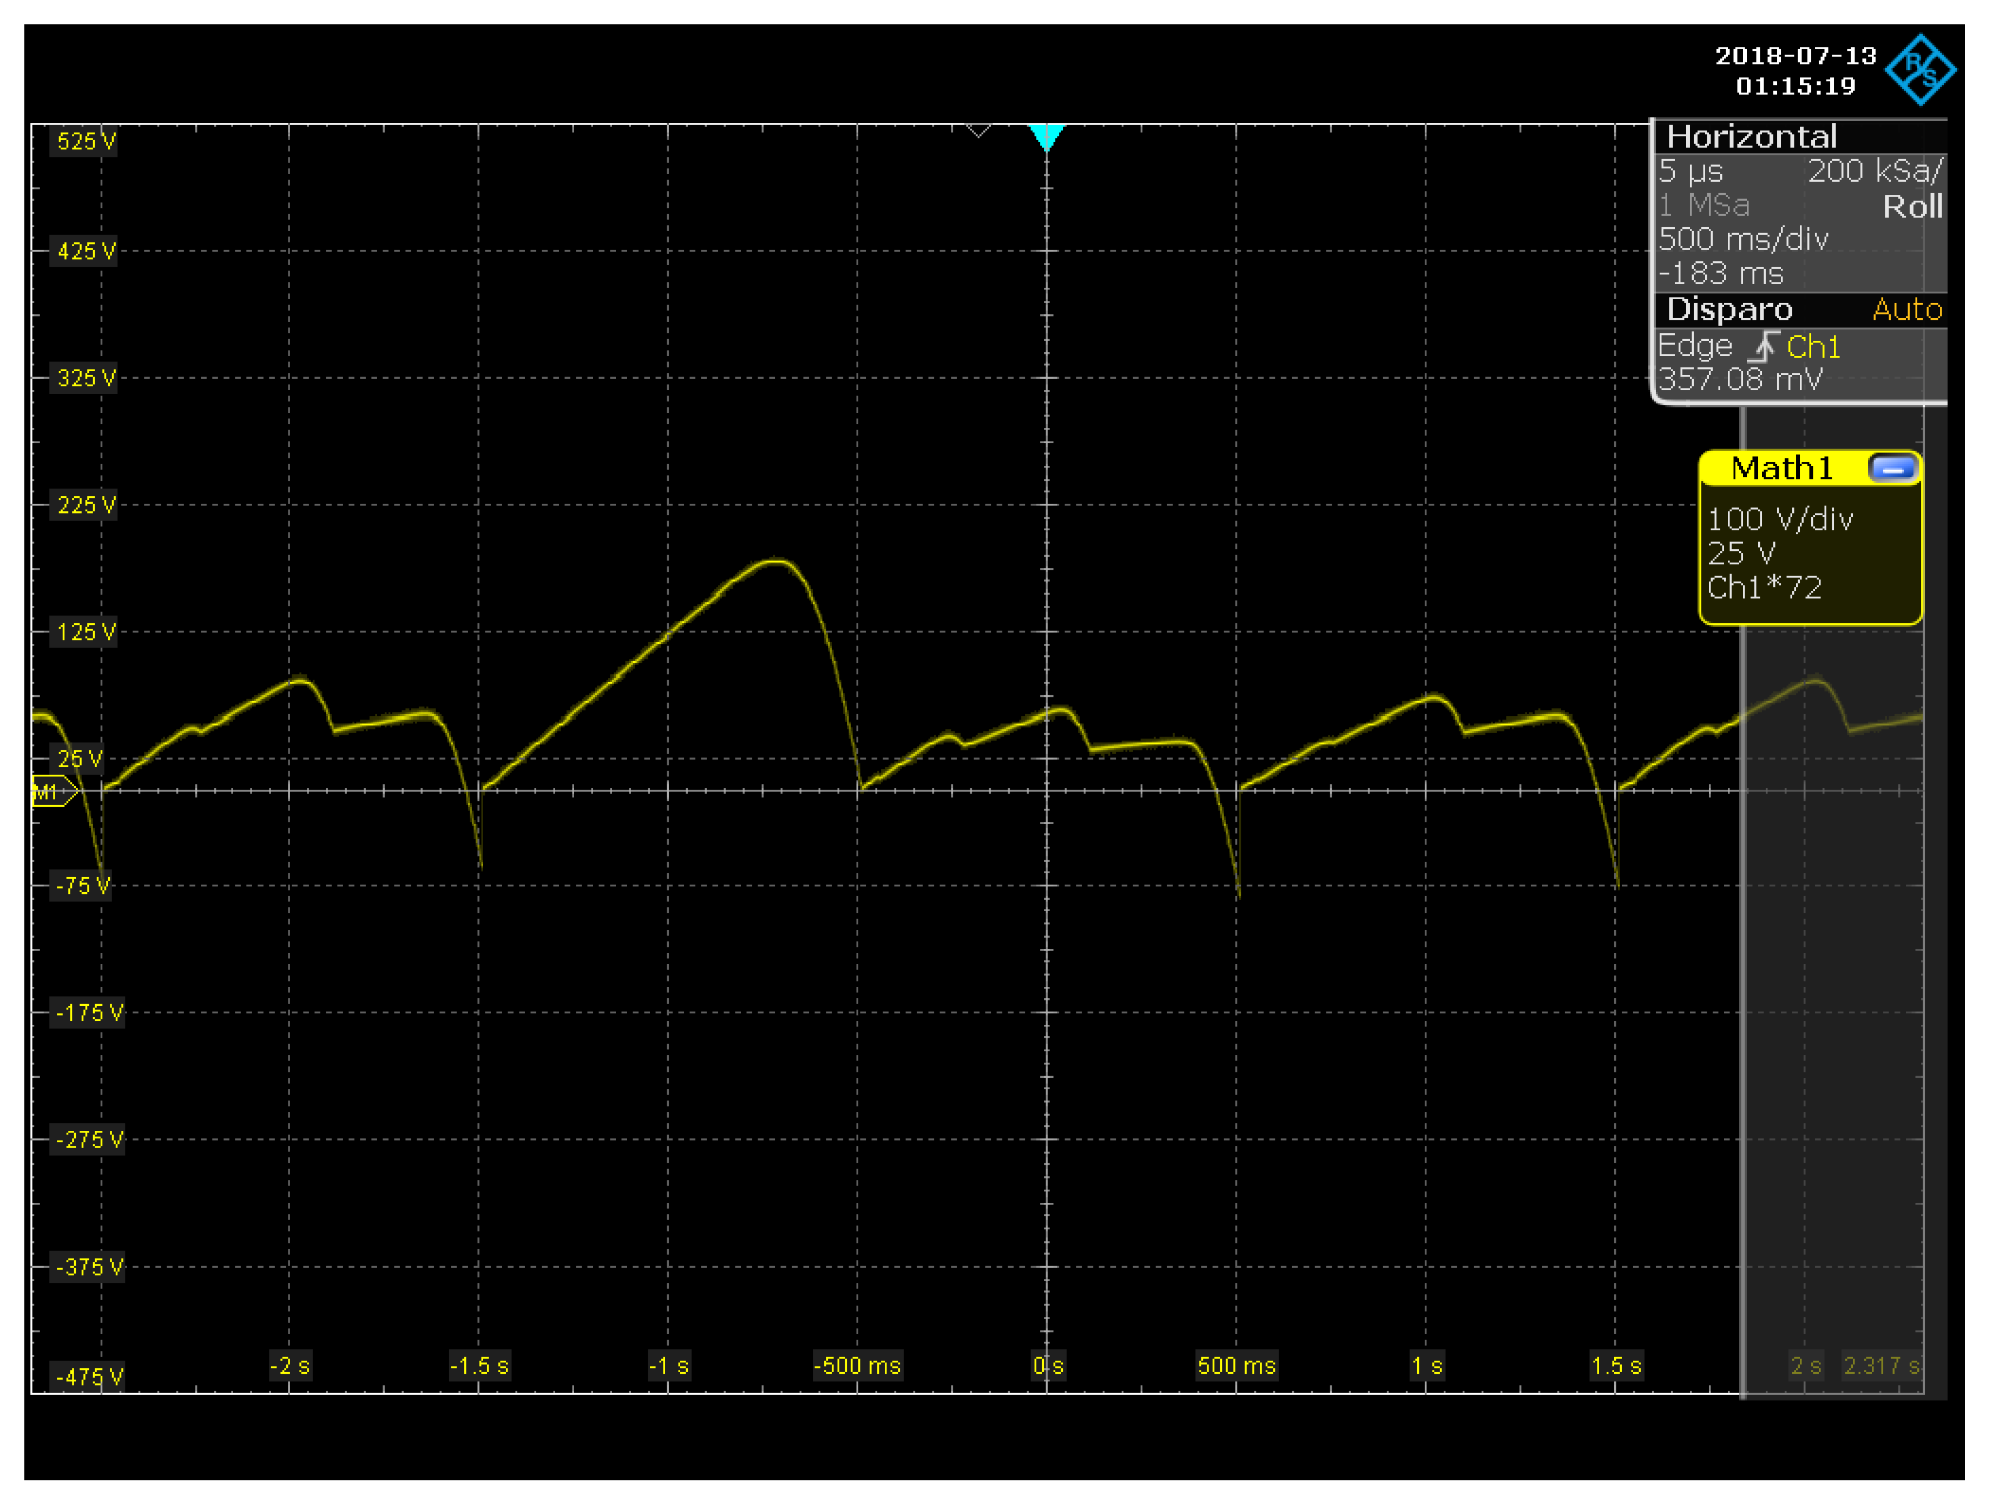Click the 357.08 mV trigger level value

coord(1740,379)
